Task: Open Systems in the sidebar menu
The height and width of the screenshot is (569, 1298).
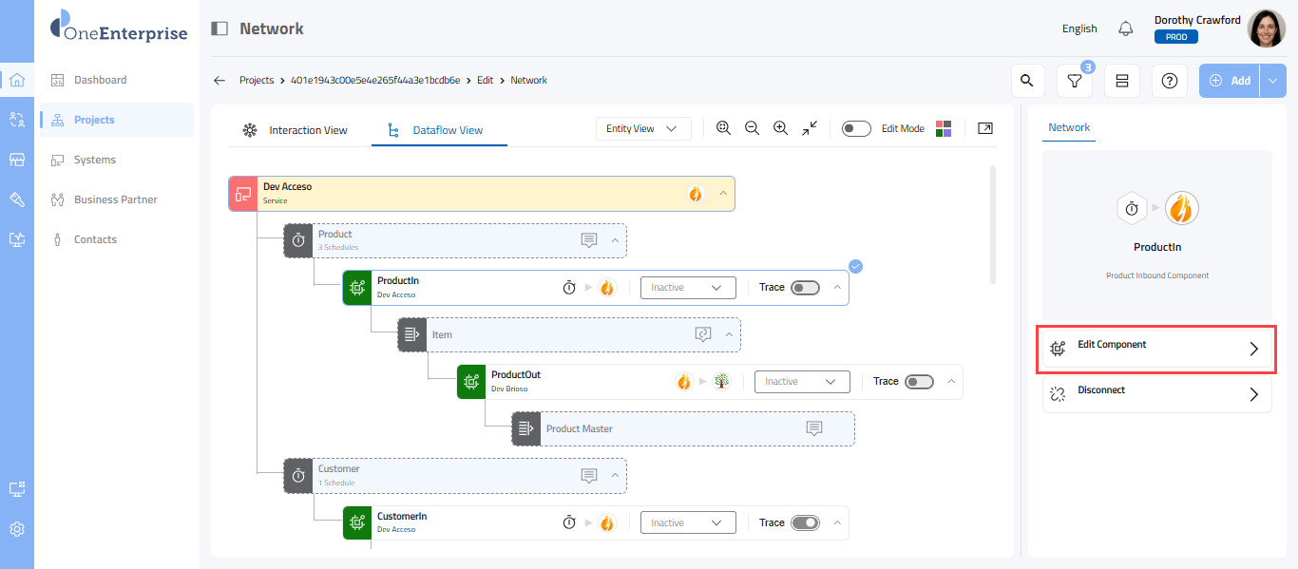Action: point(95,160)
